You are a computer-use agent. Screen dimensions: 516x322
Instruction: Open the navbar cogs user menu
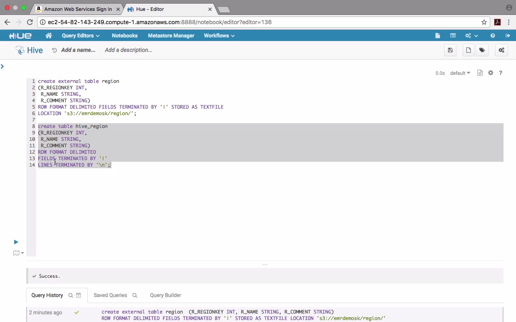(471, 36)
